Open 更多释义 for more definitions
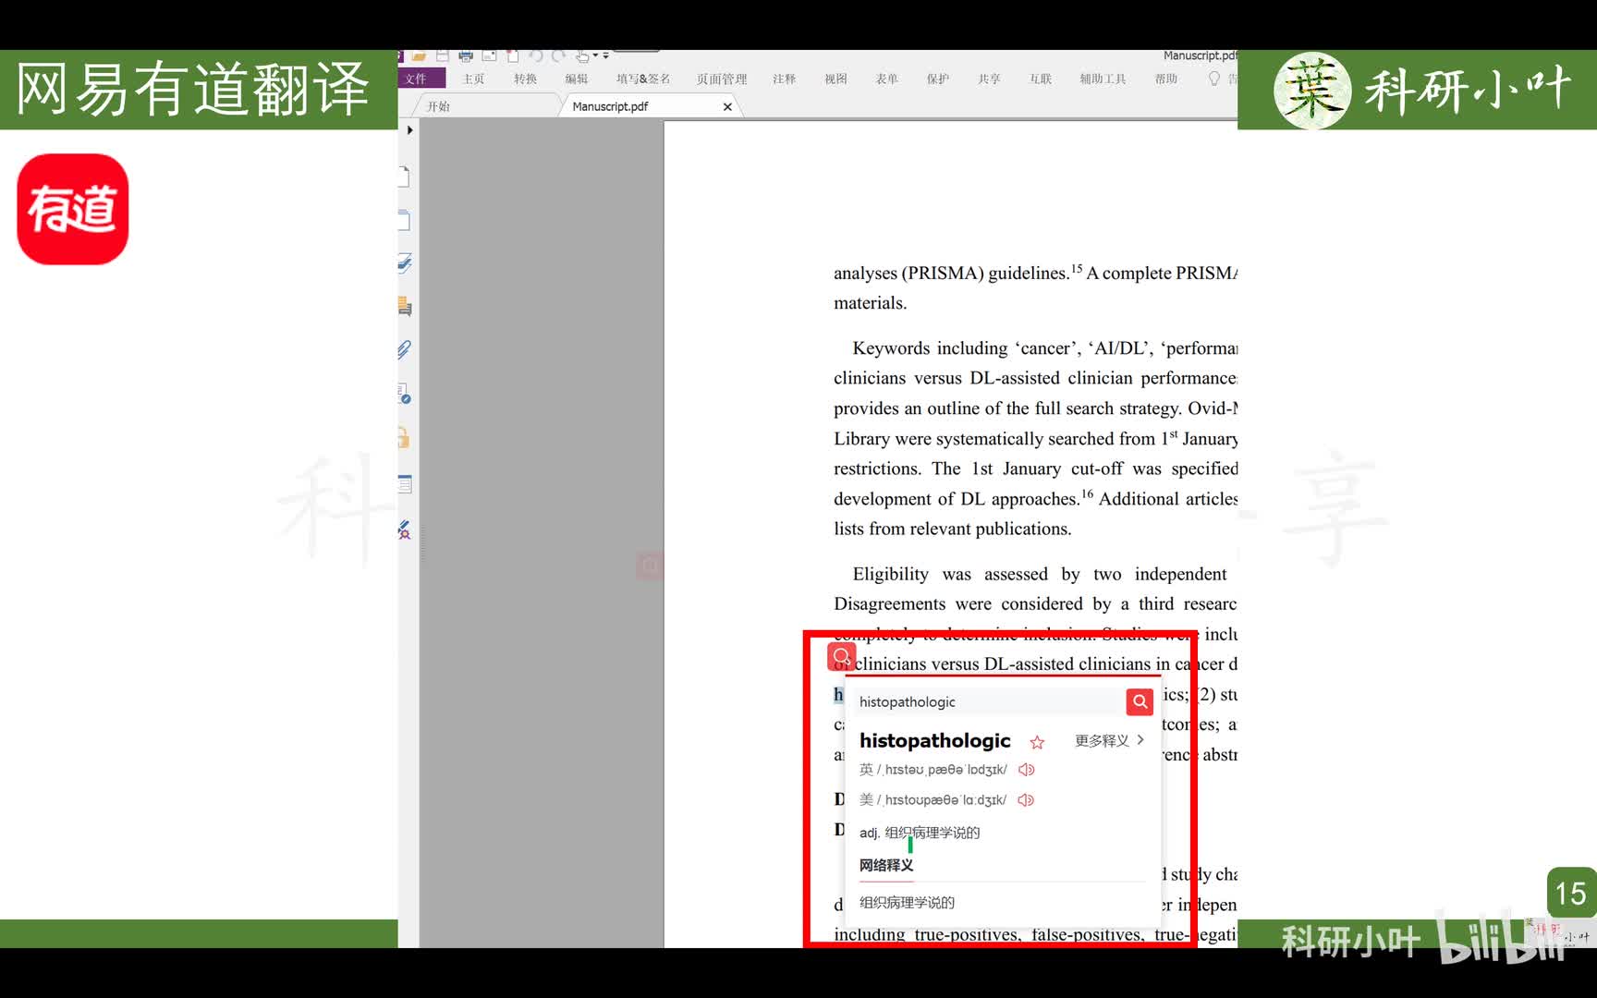The height and width of the screenshot is (998, 1597). [x=1109, y=740]
